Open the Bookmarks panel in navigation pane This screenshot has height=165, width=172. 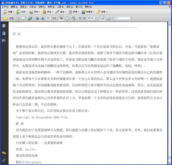click(x=4, y=33)
